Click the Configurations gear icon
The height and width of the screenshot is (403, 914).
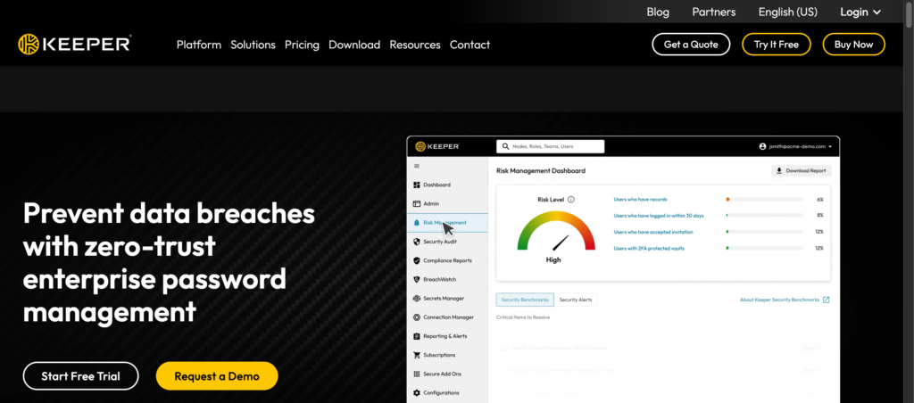click(416, 392)
